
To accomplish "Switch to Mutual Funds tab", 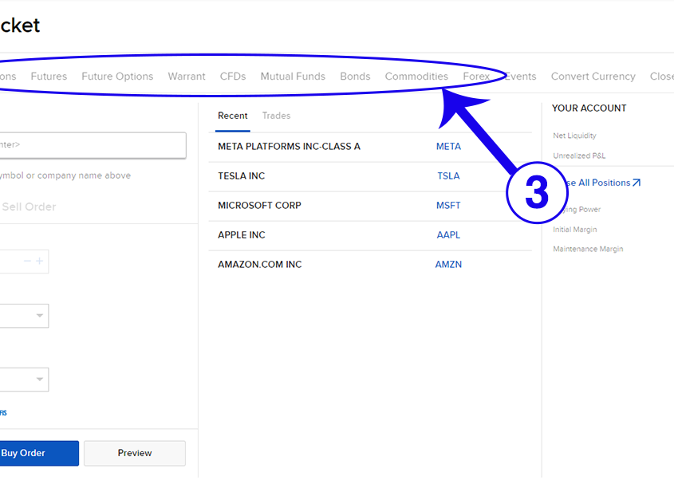I will click(x=293, y=77).
